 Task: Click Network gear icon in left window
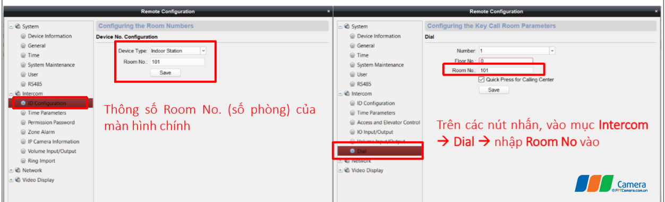(18, 170)
